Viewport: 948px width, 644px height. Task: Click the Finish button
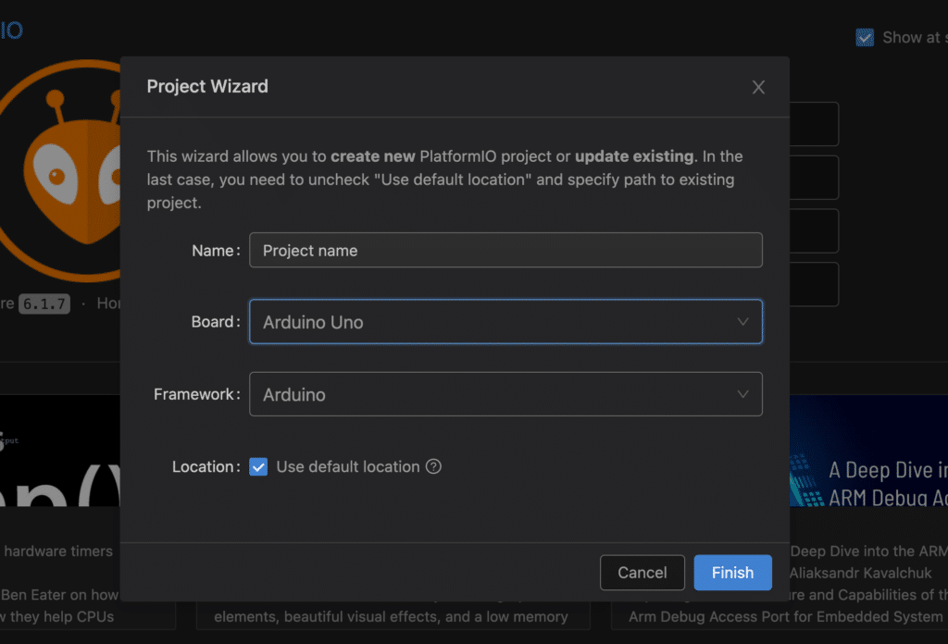coord(732,572)
